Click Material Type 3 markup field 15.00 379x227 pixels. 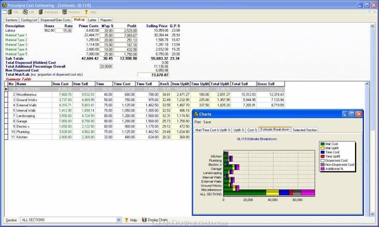click(106, 45)
